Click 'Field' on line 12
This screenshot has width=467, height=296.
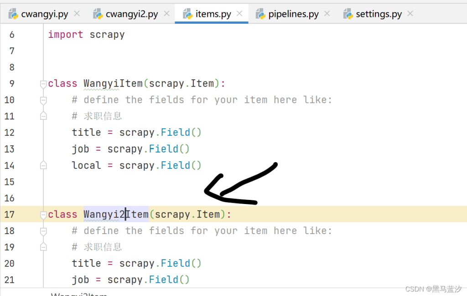point(176,133)
